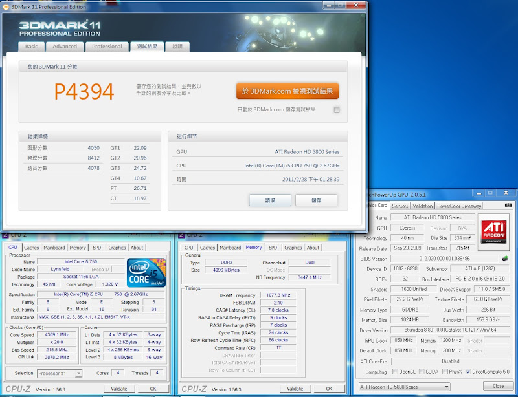Click the Core Voltage value 1.320 V
The image size is (518, 397).
point(110,284)
